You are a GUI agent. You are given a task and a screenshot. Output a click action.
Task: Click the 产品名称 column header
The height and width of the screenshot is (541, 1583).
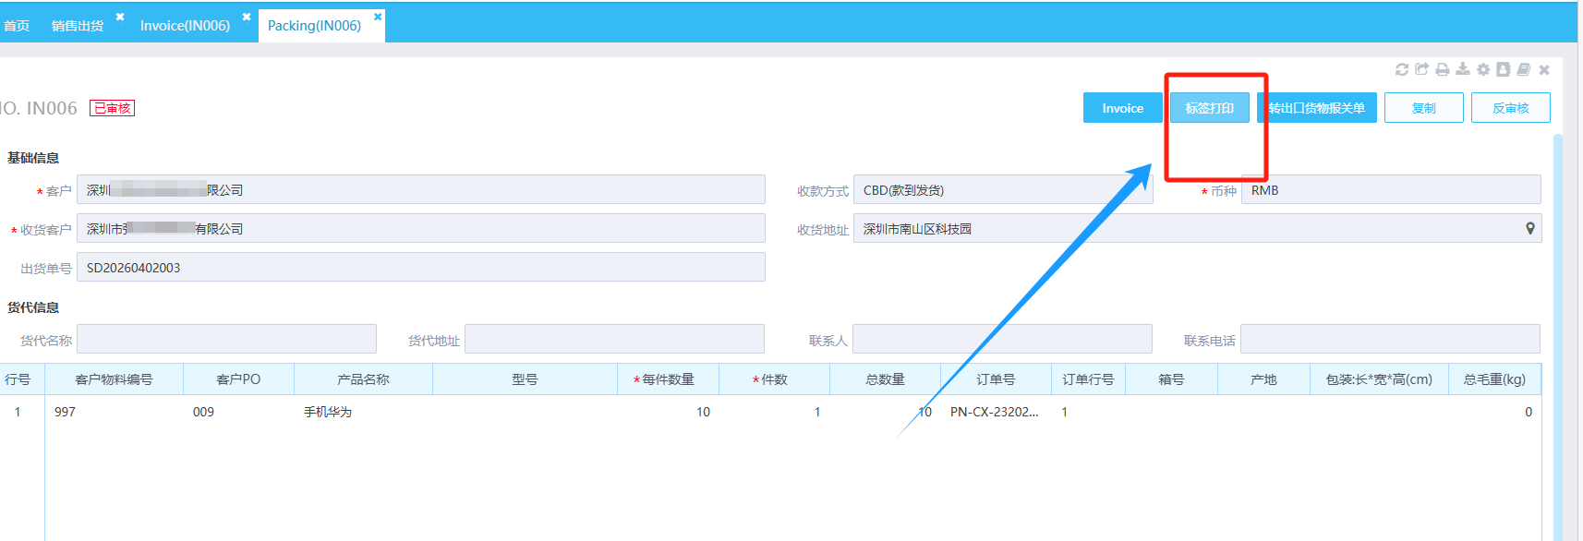[363, 379]
